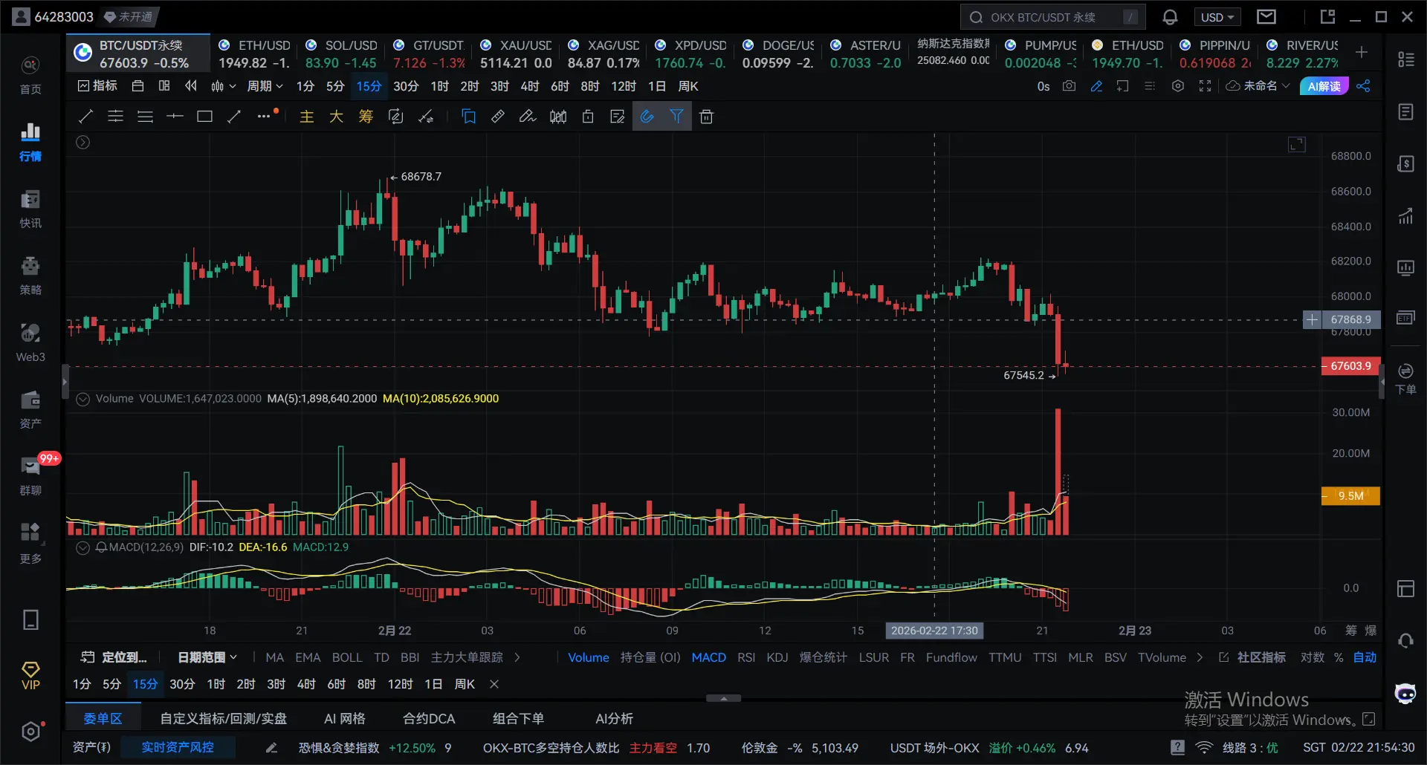Viewport: 1427px width, 765px height.
Task: Click the OKX BTC/USDT 永续 search field
Action: (x=1052, y=17)
